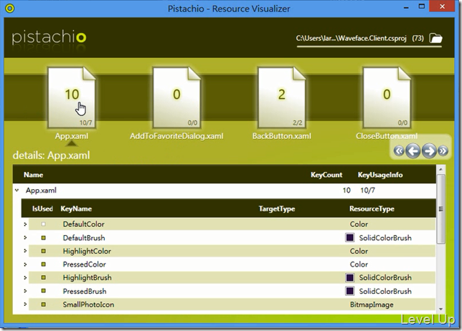Sort by KeyCount column header

pos(326,175)
